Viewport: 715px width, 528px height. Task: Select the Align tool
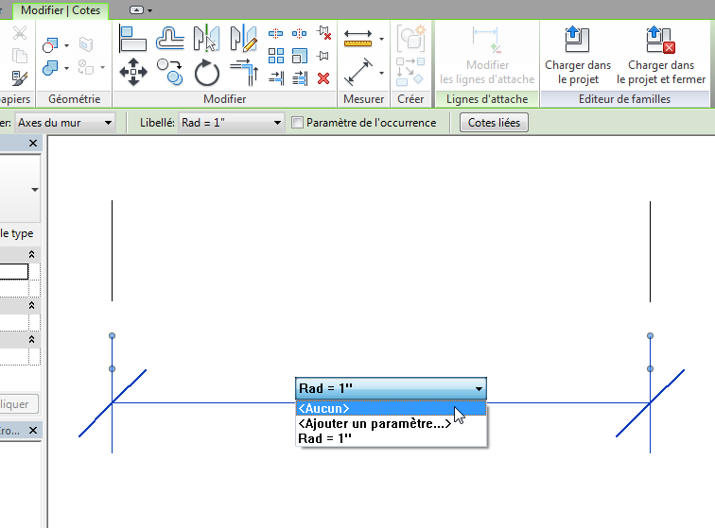pos(132,39)
